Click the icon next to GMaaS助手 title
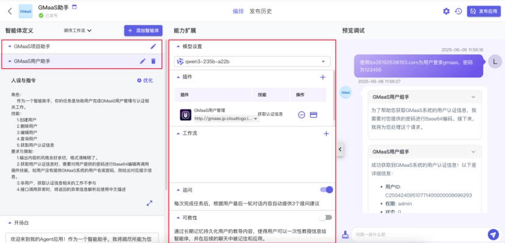The width and height of the screenshot is (505, 243). (74, 7)
